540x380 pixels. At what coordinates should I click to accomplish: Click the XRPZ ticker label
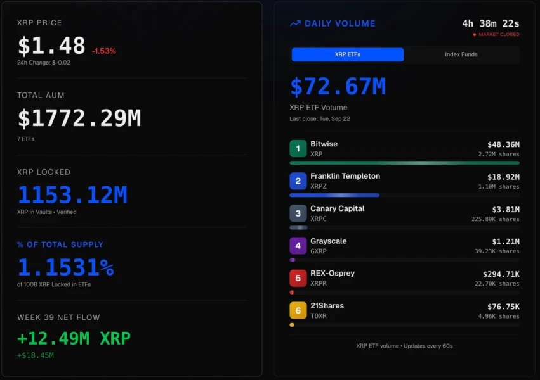tap(318, 186)
